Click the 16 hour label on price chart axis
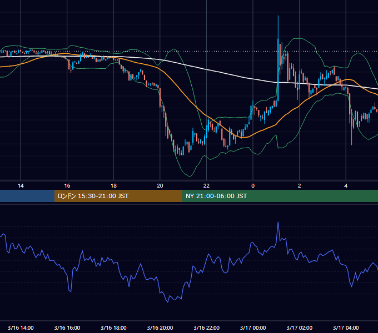Viewport: 378px width, 333px height. (x=67, y=186)
